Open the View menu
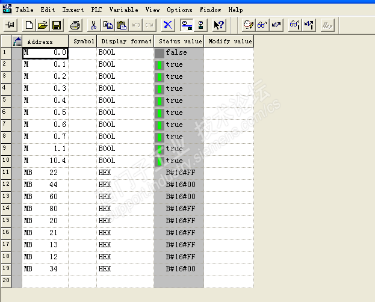375x302 pixels. pyautogui.click(x=152, y=10)
